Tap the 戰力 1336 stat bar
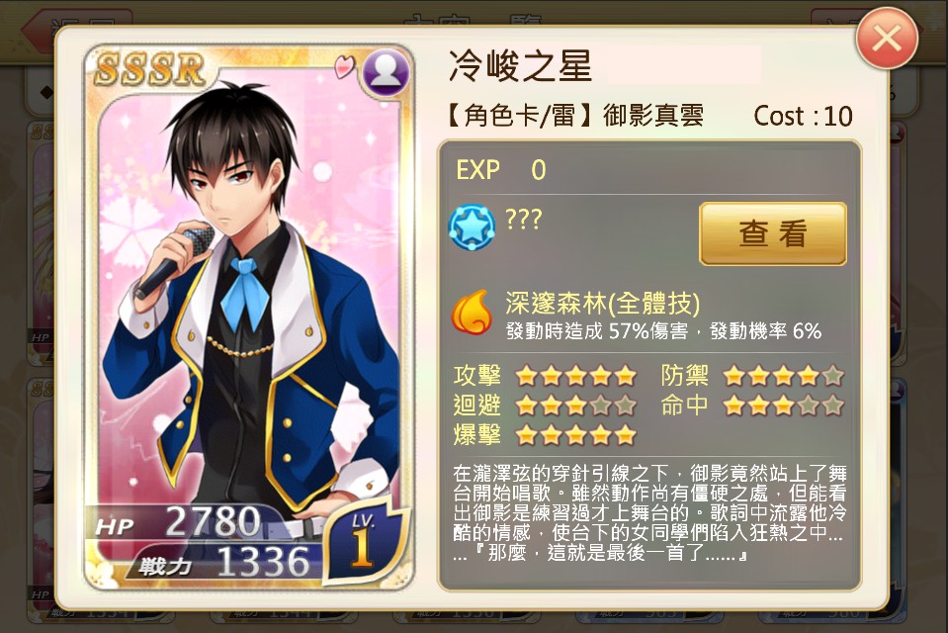 [x=223, y=562]
